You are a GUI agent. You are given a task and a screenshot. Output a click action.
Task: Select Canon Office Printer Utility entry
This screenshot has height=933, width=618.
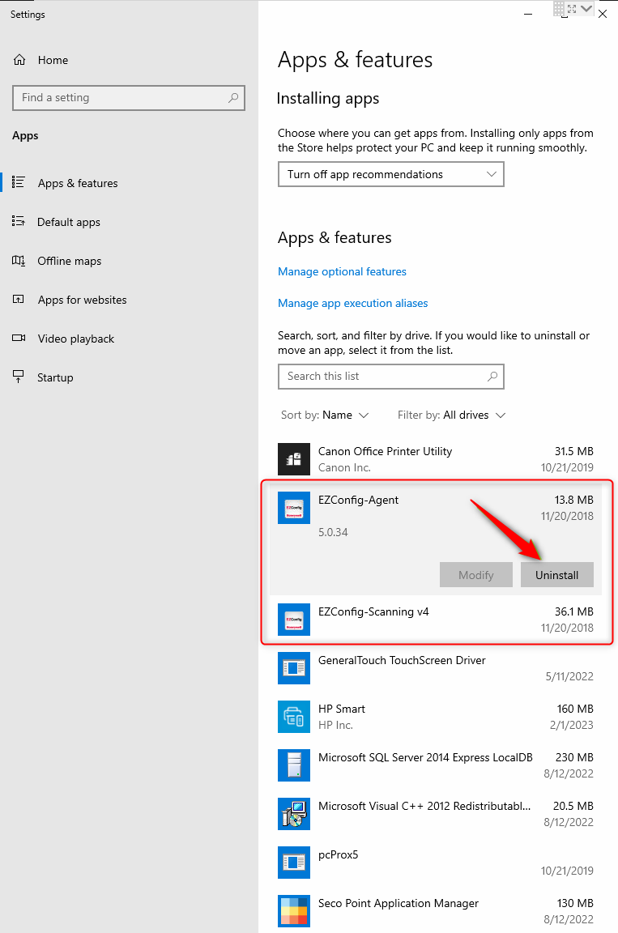click(x=436, y=458)
